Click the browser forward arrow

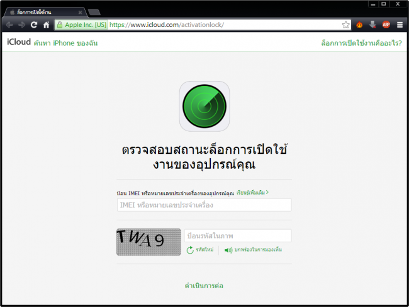[x=21, y=24]
